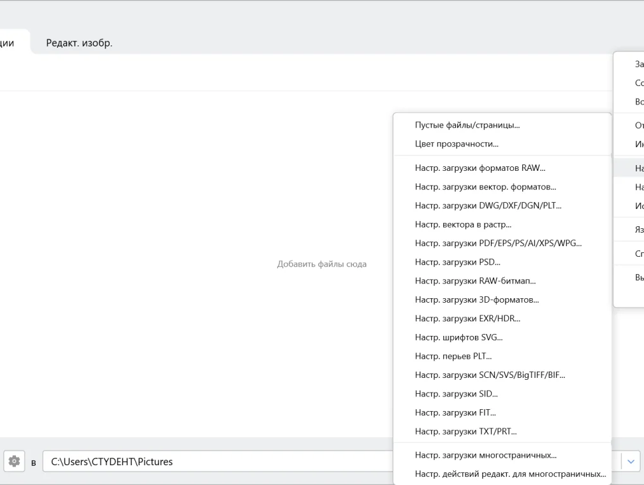Image resolution: width=644 pixels, height=485 pixels.
Task: Choose Настр. загрузки вектор. форматов
Action: click(485, 187)
